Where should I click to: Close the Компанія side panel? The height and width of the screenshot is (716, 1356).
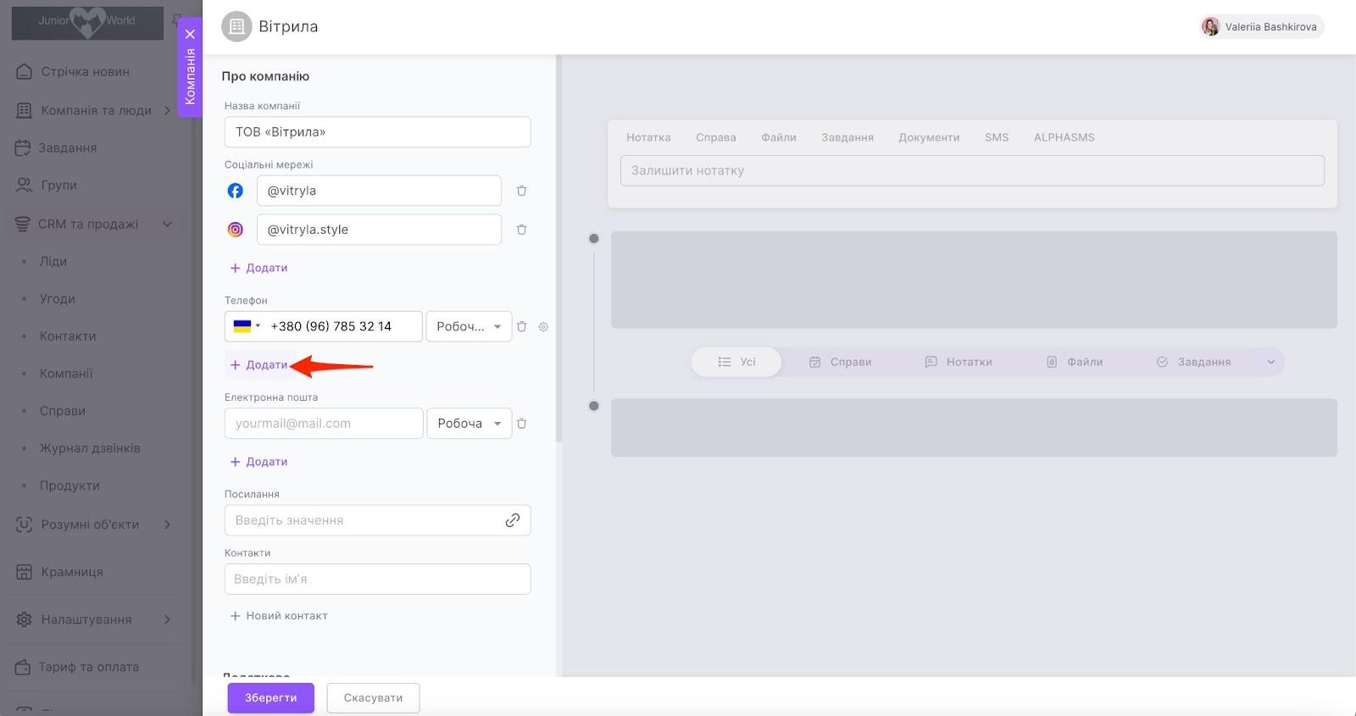pos(190,34)
